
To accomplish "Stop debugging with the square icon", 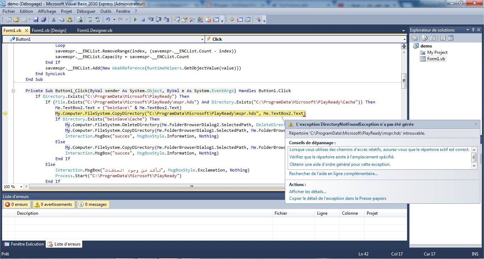I will [143, 20].
